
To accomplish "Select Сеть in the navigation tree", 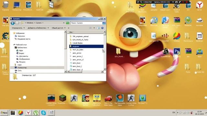I will point(19,71).
